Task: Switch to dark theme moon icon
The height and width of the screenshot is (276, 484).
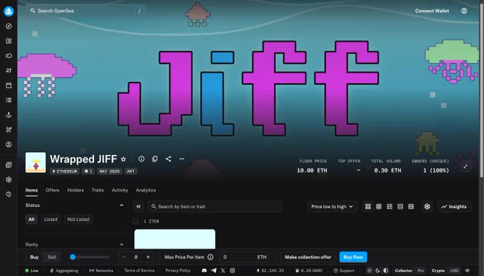Action: tap(377, 270)
